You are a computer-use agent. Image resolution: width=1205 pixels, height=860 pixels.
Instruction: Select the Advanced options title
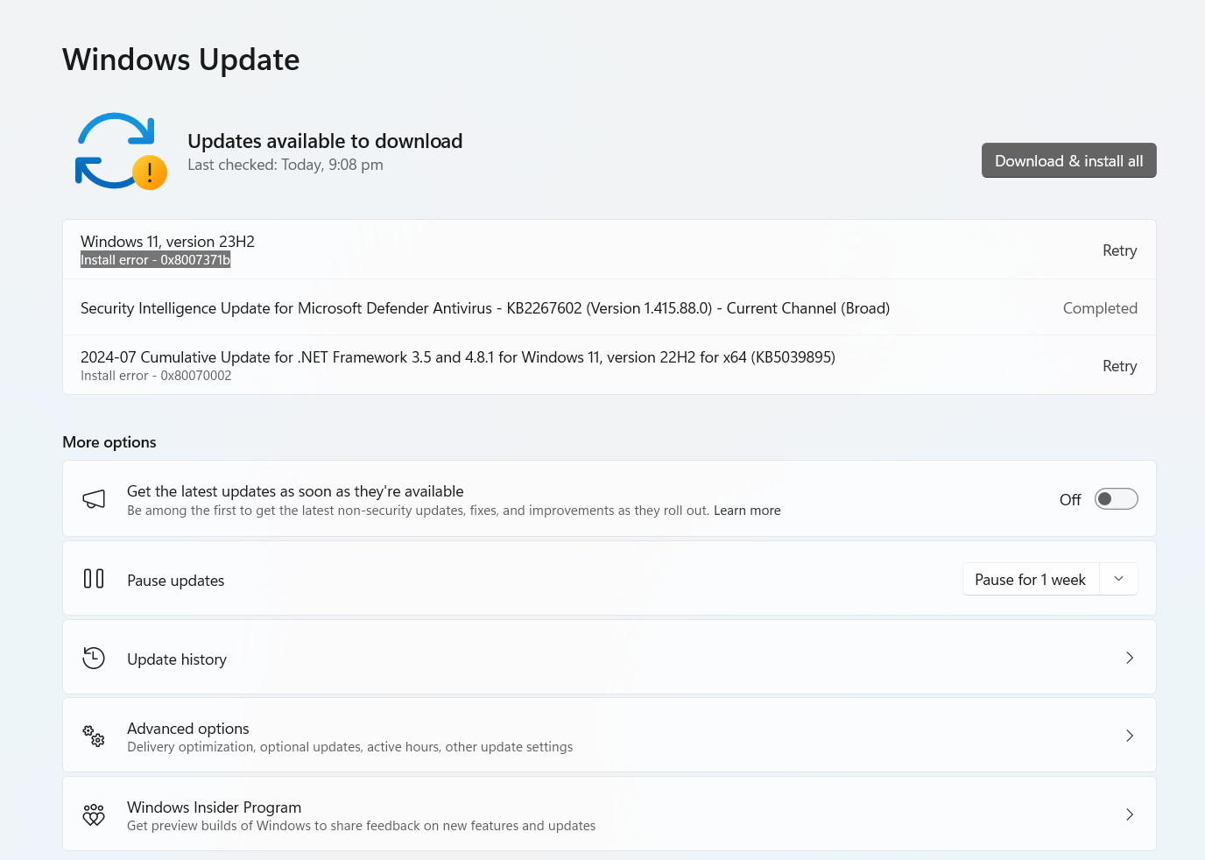pos(188,729)
